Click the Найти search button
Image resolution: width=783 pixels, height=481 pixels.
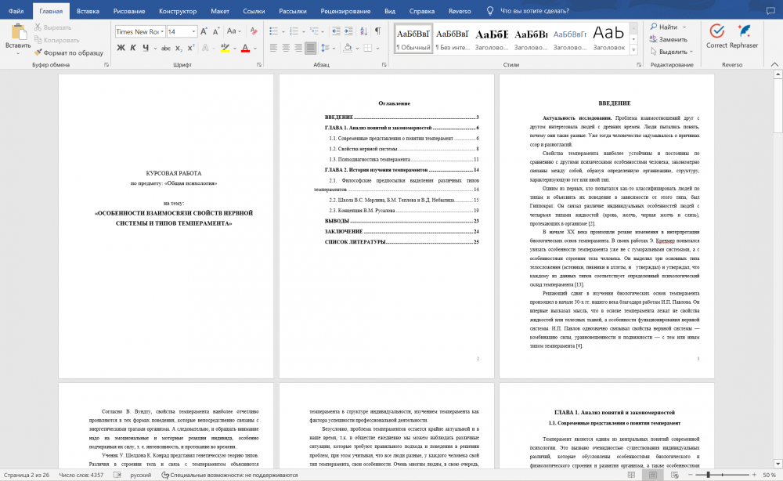coord(664,27)
